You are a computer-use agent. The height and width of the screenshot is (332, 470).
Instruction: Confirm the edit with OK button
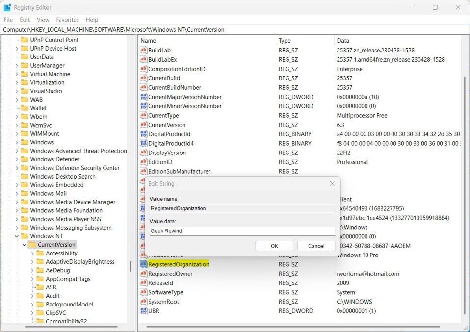click(x=274, y=246)
